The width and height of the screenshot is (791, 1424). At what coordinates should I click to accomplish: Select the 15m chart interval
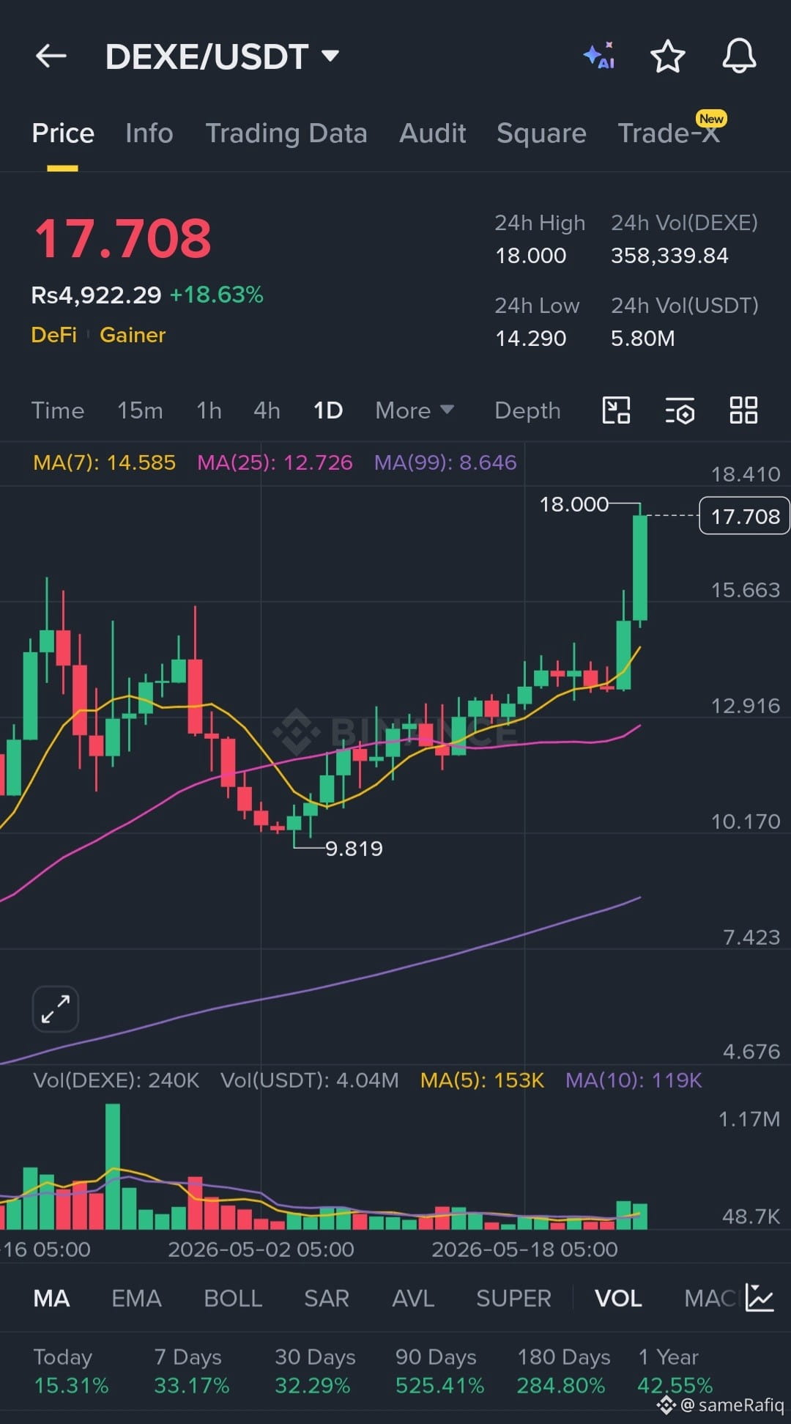pos(140,410)
